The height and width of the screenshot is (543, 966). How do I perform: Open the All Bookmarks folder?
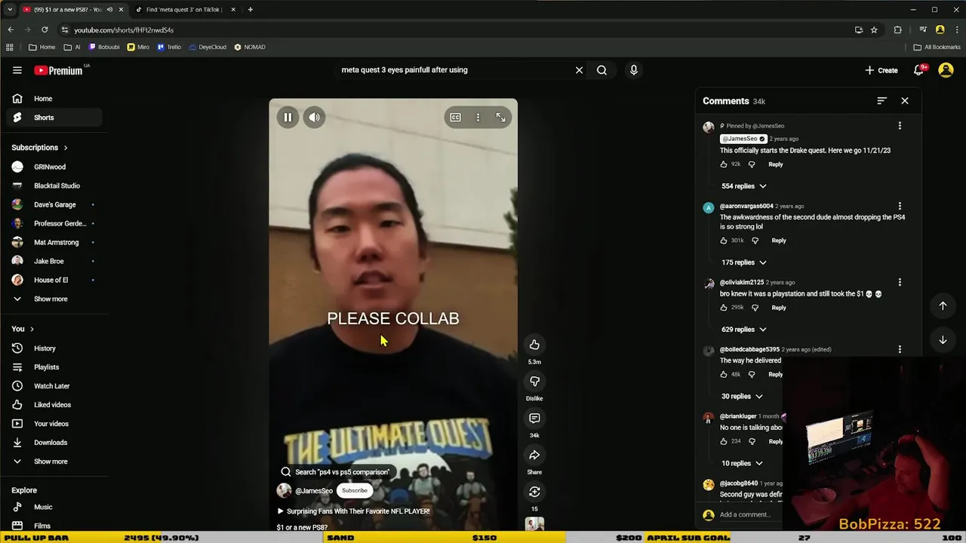937,47
